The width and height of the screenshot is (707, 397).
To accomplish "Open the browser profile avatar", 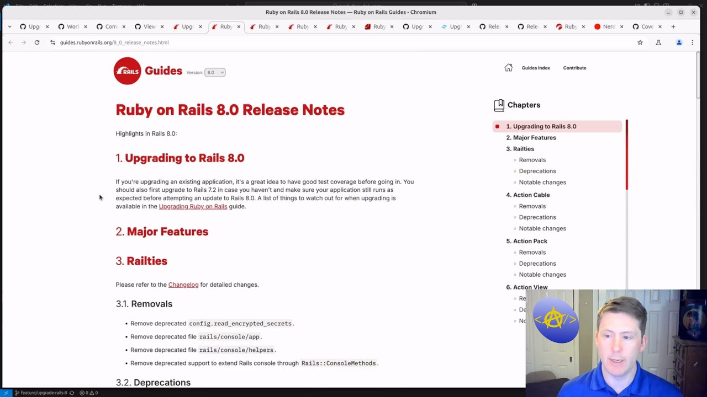I will [679, 42].
